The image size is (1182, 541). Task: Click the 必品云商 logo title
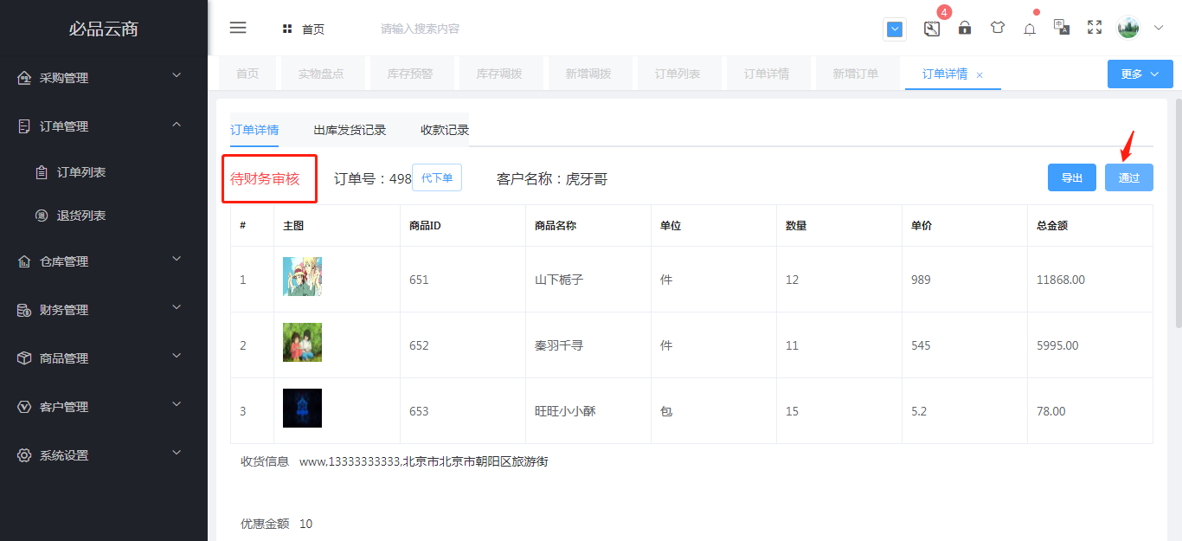(x=104, y=29)
